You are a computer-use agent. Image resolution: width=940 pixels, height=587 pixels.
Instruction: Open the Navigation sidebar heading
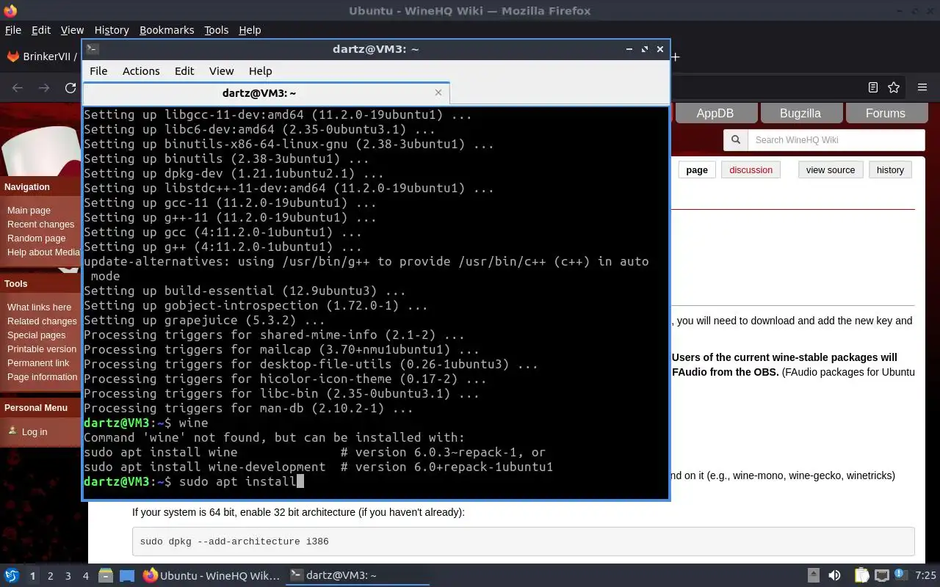pyautogui.click(x=27, y=186)
